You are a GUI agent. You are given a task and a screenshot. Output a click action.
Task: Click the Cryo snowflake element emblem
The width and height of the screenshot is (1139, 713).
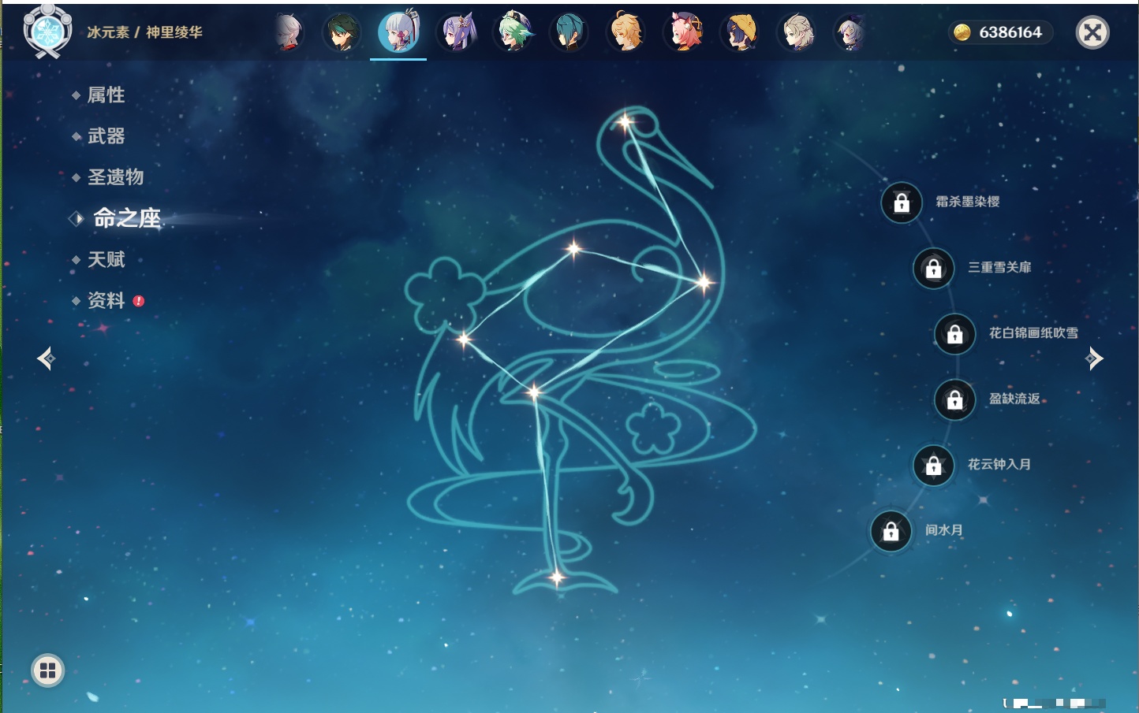coord(48,32)
